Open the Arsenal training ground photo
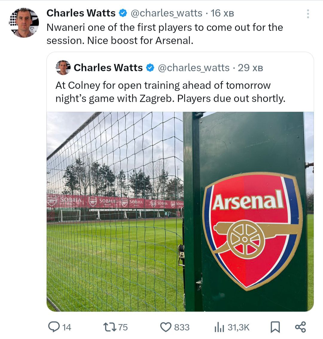Screen dimensions: 323x339 (x=180, y=211)
